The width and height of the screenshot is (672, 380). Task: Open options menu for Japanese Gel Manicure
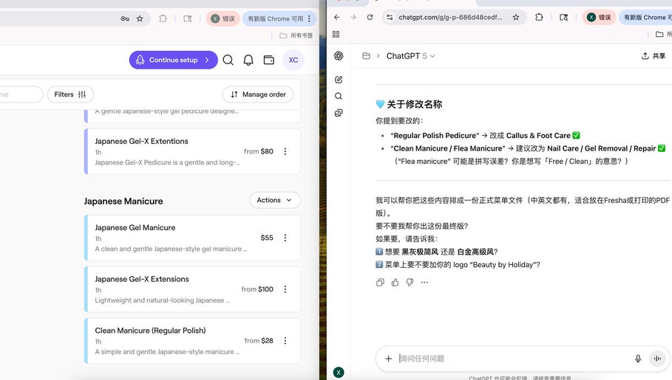(285, 238)
